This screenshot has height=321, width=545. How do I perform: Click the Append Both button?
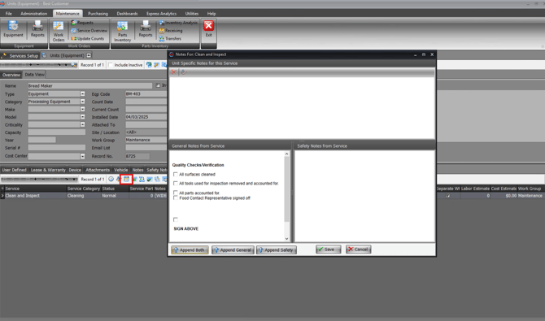[x=190, y=249]
